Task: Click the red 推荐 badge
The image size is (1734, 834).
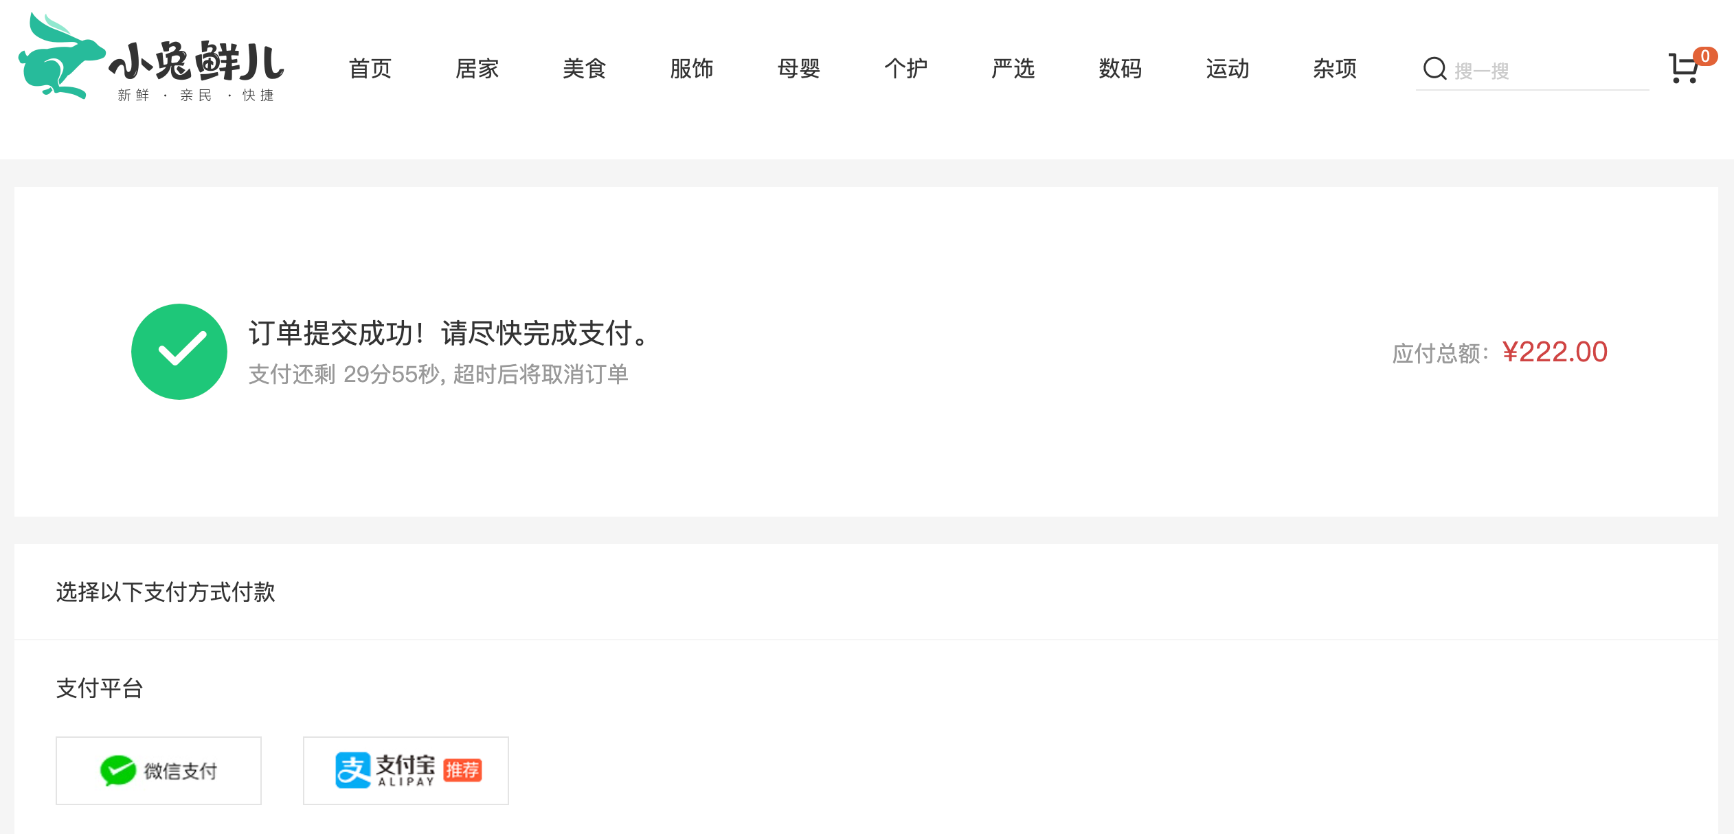Action: 462,771
